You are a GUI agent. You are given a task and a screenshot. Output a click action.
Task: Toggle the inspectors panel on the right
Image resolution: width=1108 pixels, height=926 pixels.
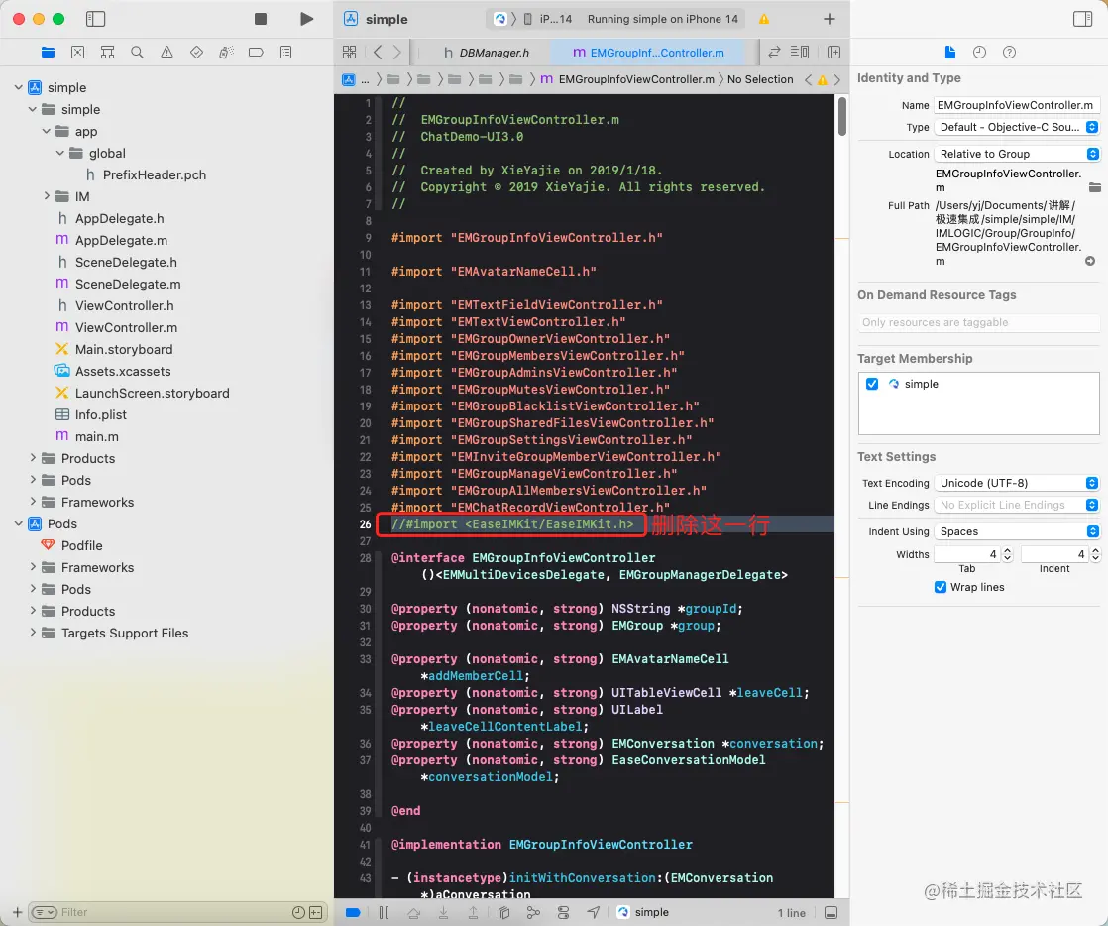(1082, 19)
